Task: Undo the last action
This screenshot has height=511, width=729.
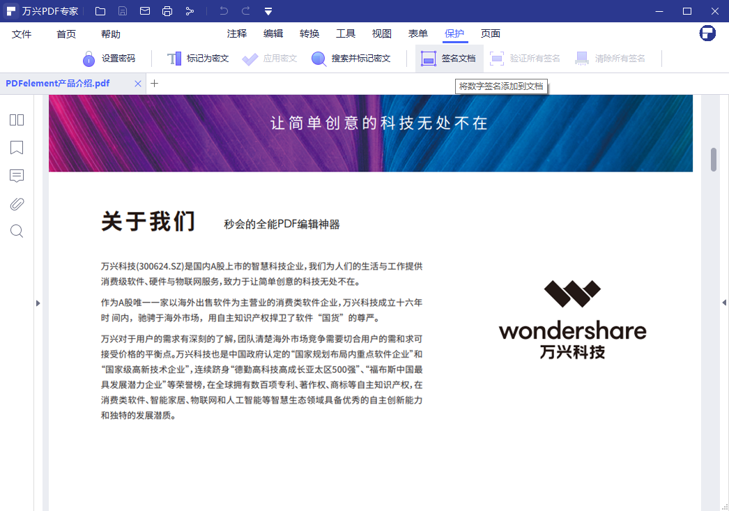Action: [224, 10]
